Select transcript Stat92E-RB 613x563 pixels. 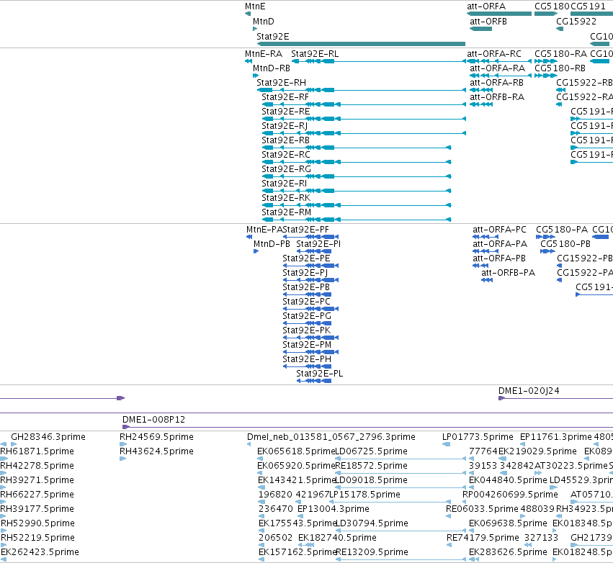pos(286,140)
